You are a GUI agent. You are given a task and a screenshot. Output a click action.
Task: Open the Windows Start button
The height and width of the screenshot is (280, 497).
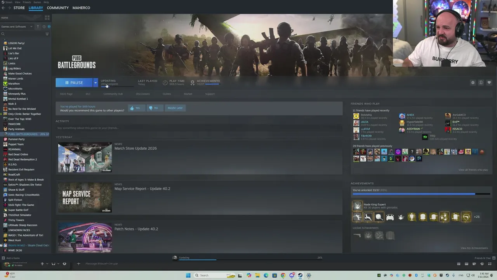188,275
